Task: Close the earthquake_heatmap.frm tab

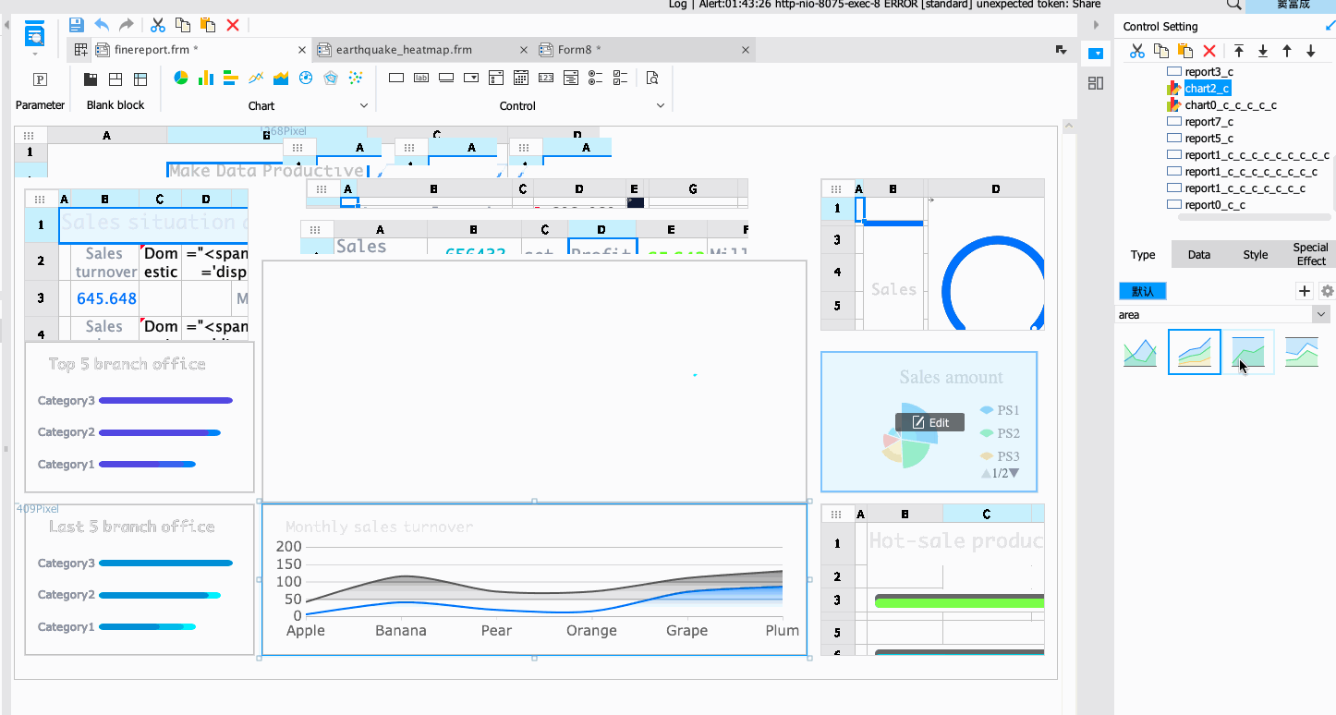Action: point(524,50)
